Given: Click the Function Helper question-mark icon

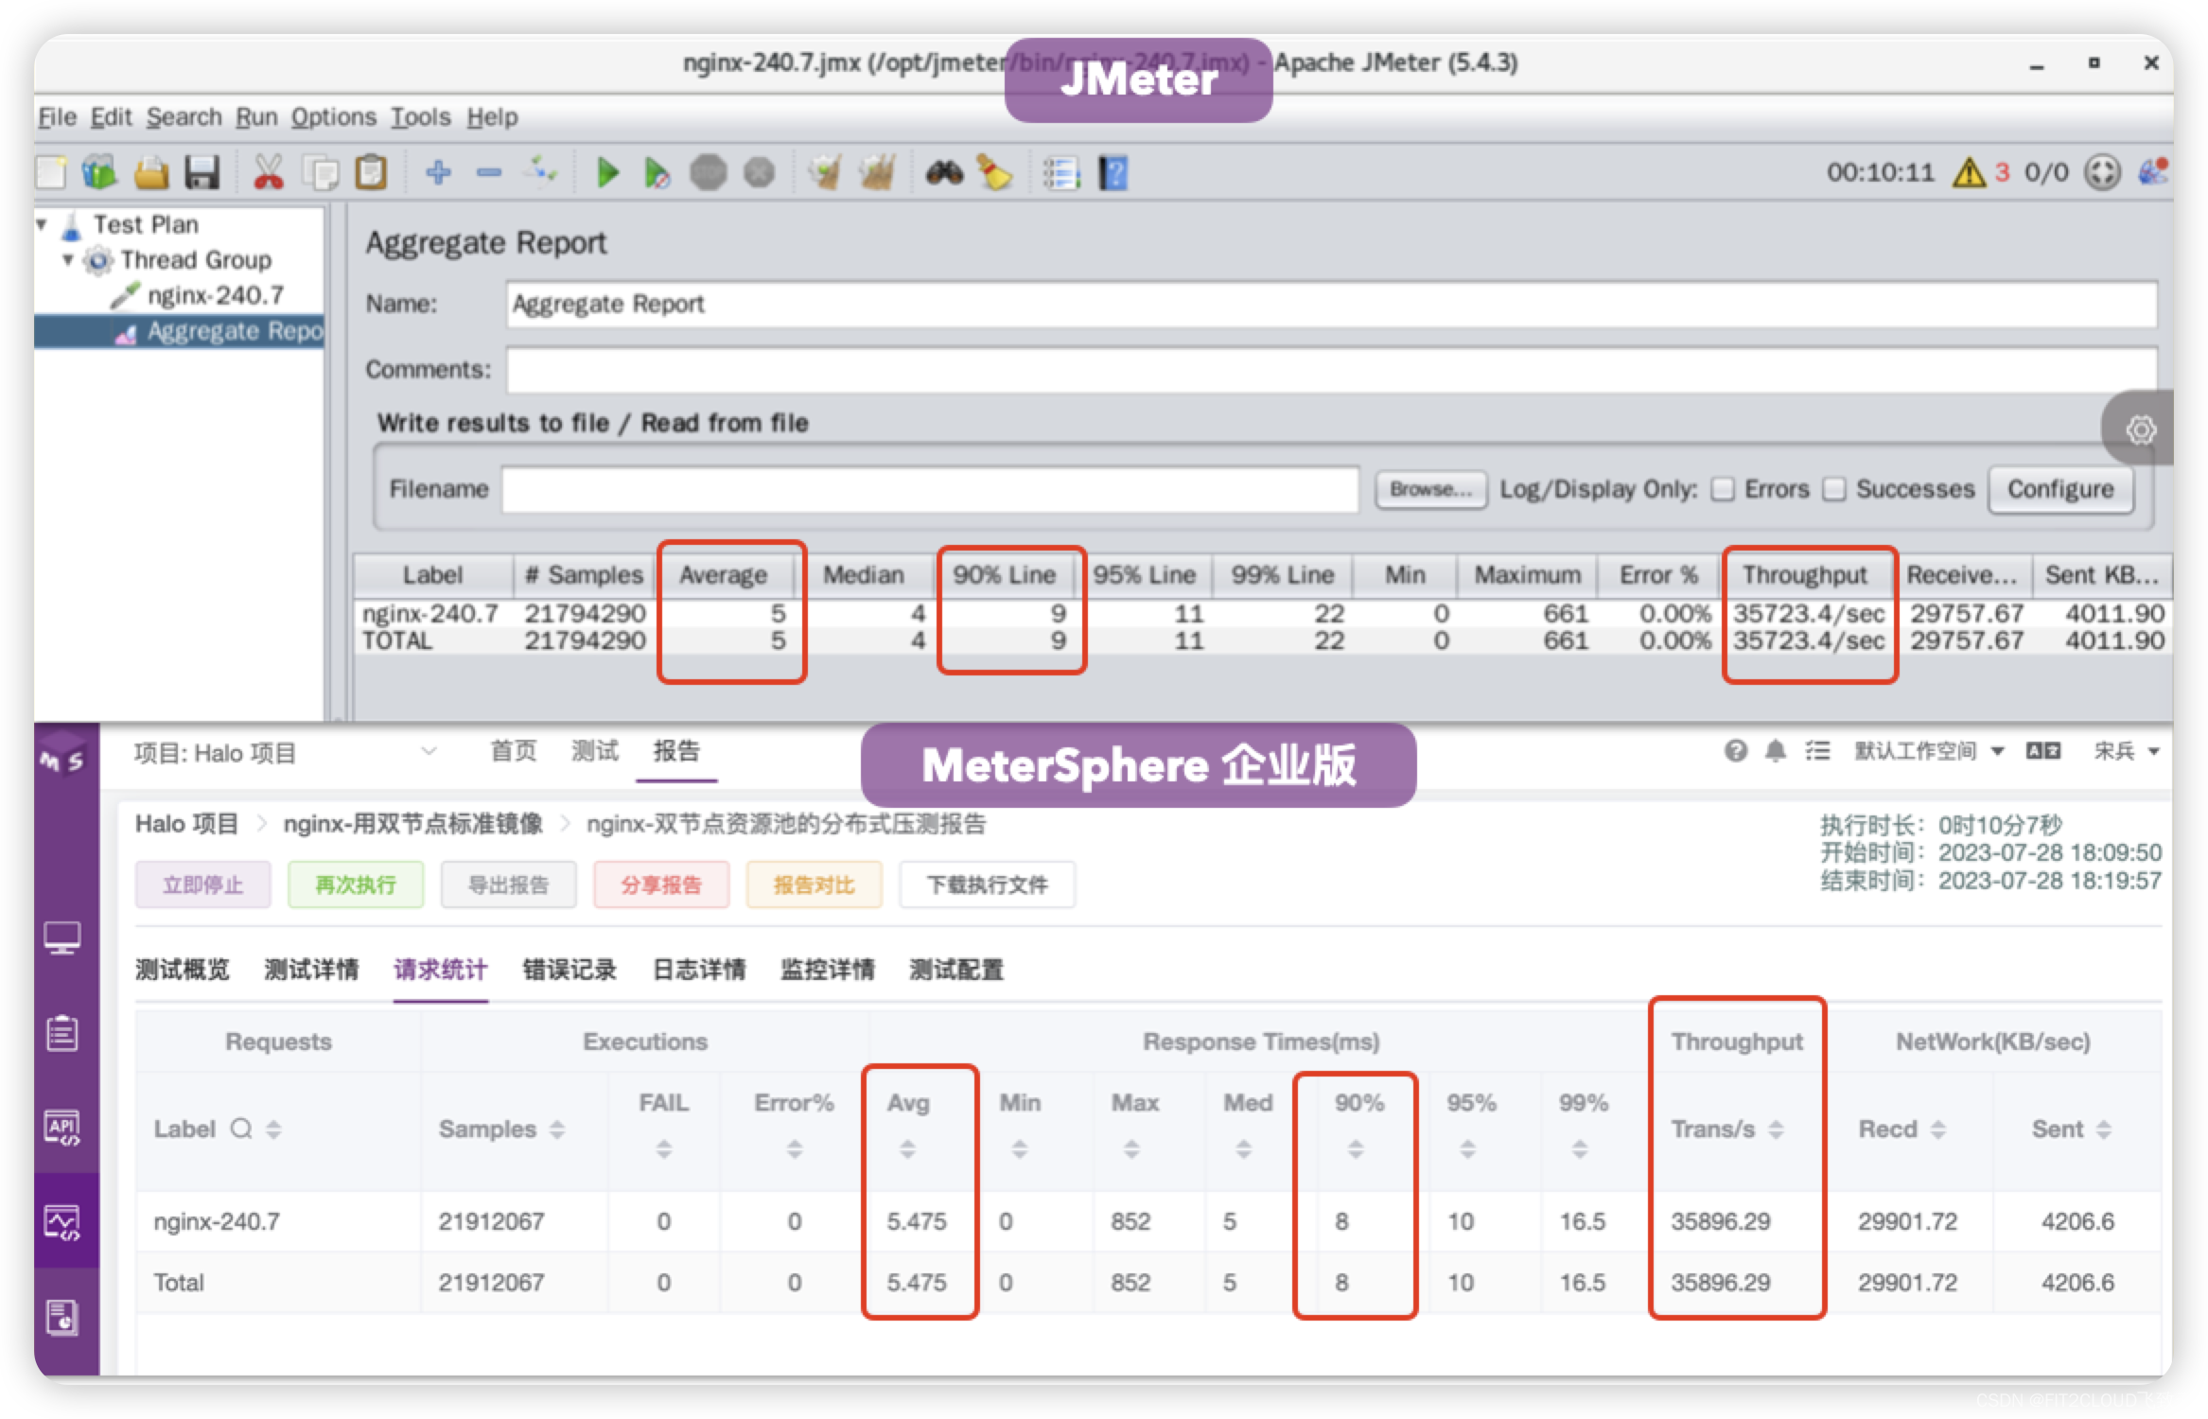Looking at the screenshot, I should click(1113, 173).
